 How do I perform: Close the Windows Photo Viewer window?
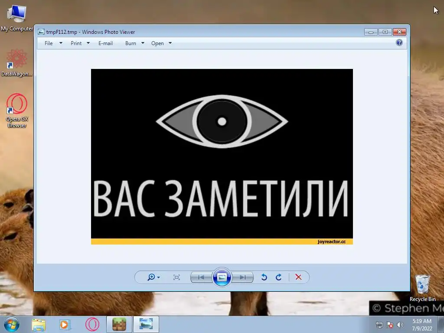tap(399, 32)
